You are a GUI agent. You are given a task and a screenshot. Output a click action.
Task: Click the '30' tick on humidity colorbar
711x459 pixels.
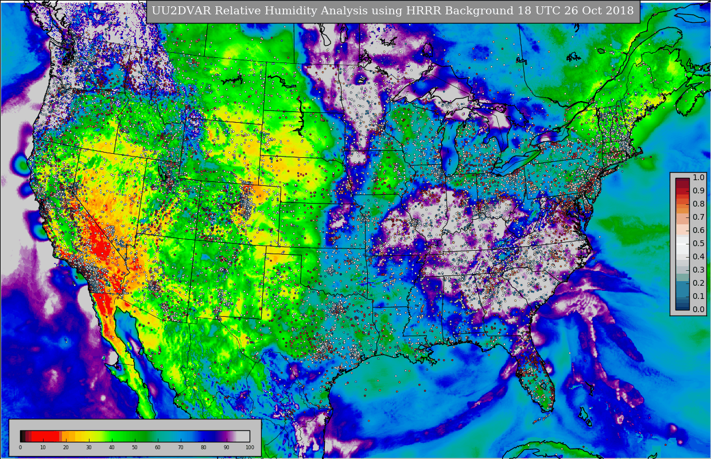coord(89,448)
